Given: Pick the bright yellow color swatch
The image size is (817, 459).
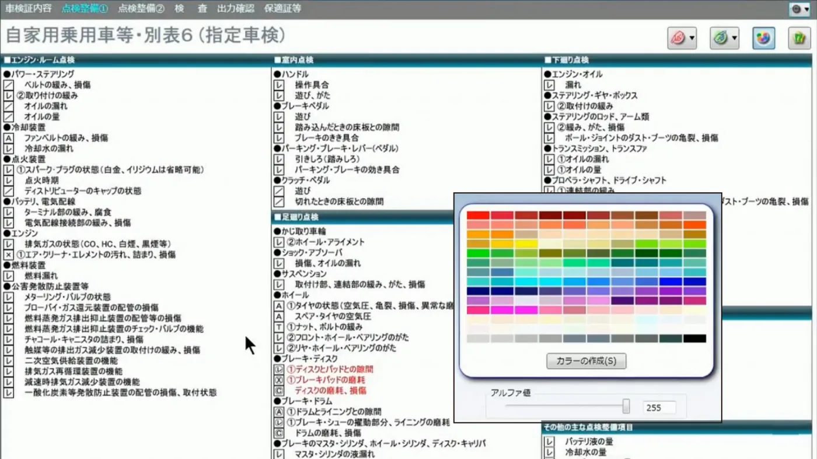Looking at the screenshot, I should (x=526, y=244).
